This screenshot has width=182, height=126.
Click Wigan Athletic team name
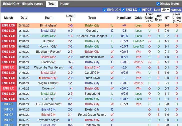48,83
